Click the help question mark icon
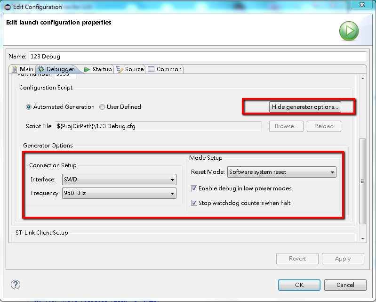376x302 pixels. point(16,285)
